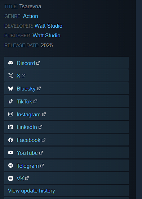Open Watt Studio publisher link
The width and height of the screenshot is (142, 199).
click(46, 36)
